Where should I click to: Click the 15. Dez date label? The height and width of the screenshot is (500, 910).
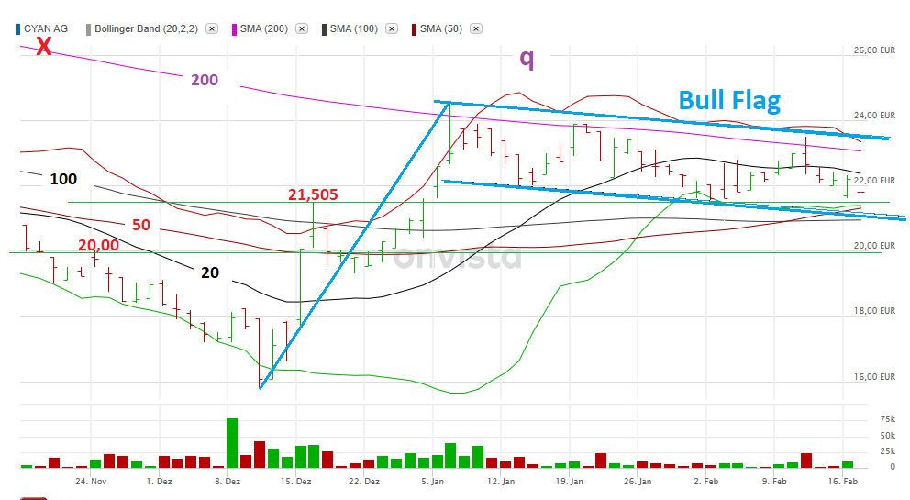[296, 481]
